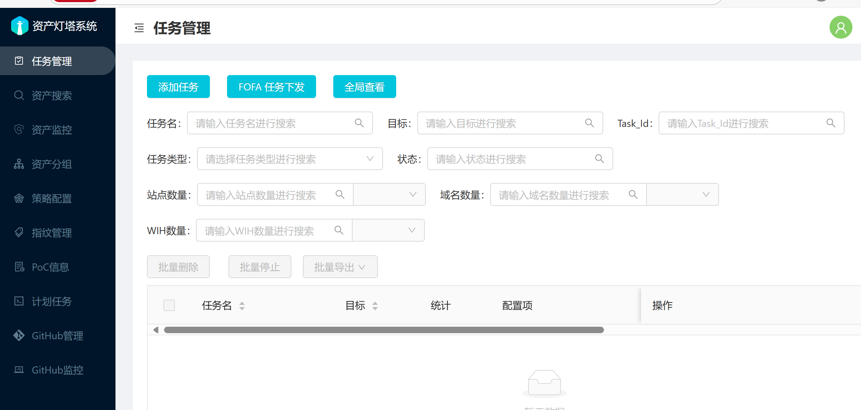Open the 任务类型 dropdown selector
The height and width of the screenshot is (410, 861).
290,159
